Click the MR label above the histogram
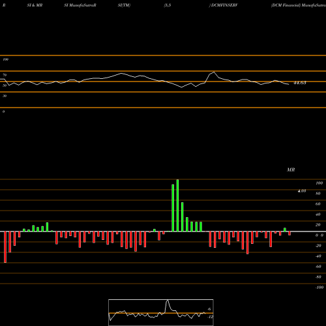326x326 pixels. (291, 170)
